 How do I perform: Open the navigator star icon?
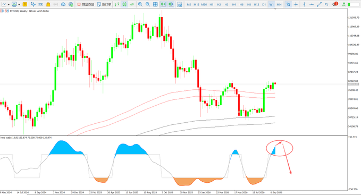pyautogui.click(x=33, y=4)
